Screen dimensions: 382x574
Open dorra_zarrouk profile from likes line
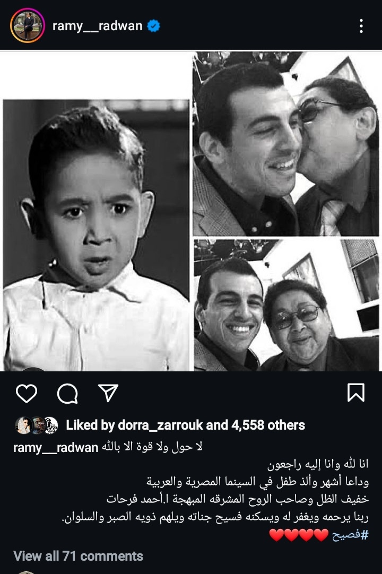click(160, 425)
